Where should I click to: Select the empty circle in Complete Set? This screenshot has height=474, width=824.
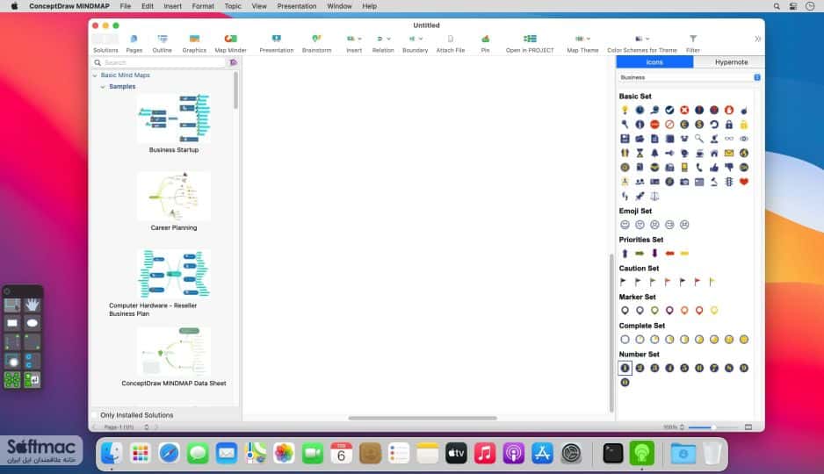(x=625, y=340)
